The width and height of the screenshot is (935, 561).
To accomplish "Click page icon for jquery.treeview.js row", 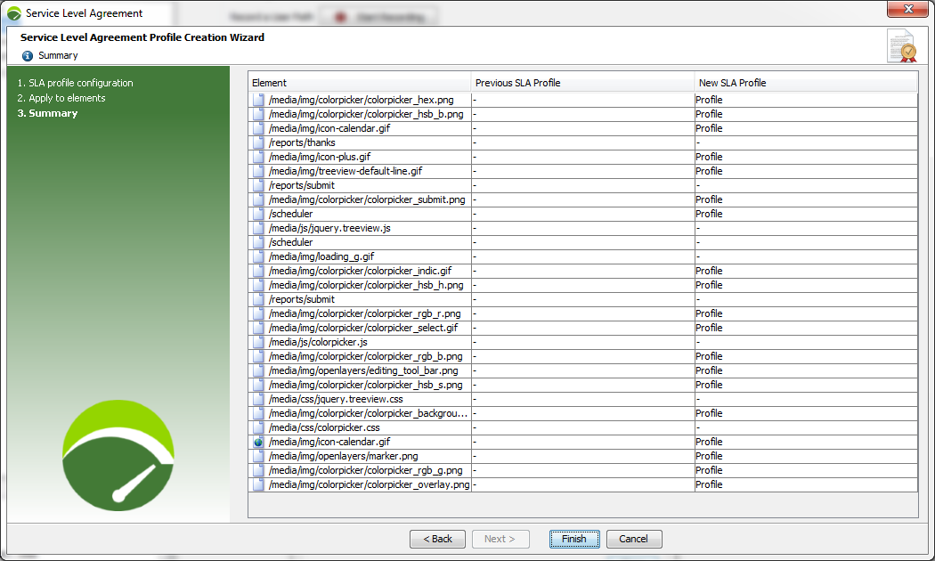I will (x=258, y=228).
